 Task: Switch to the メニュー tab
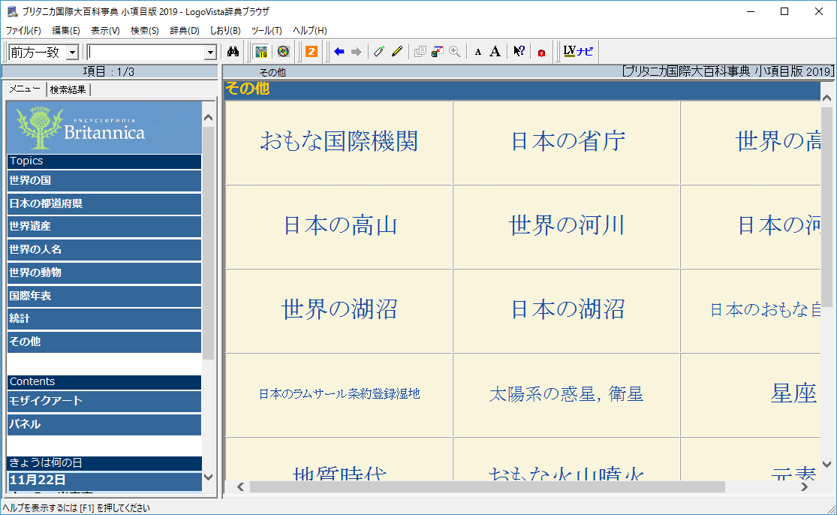point(25,89)
